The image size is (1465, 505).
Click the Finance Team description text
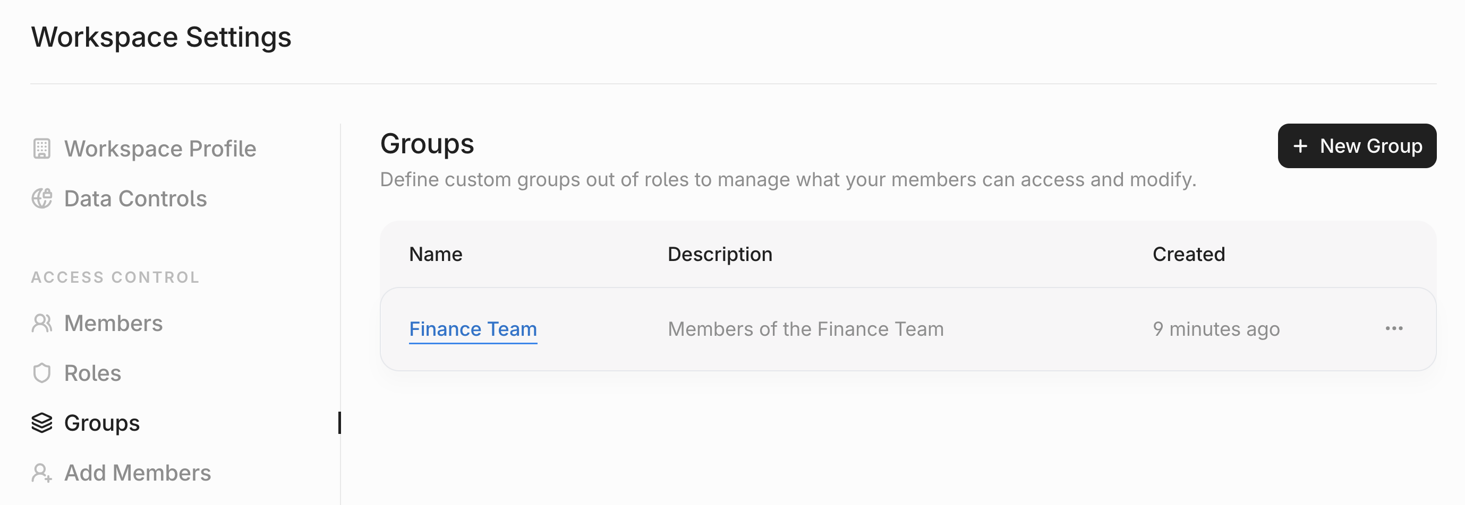(805, 329)
